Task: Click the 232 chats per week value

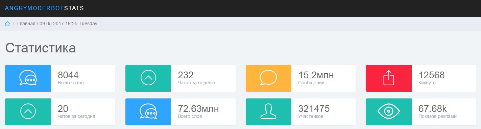Action: click(186, 75)
